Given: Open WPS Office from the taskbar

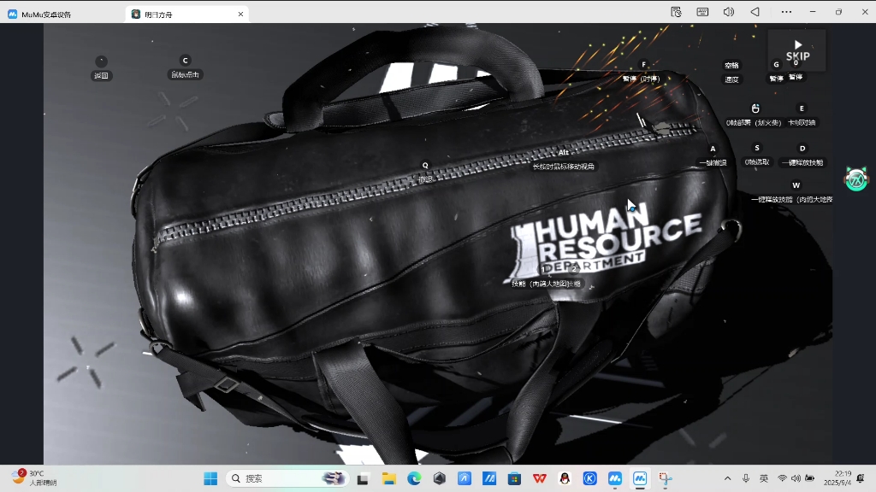Looking at the screenshot, I should (540, 478).
